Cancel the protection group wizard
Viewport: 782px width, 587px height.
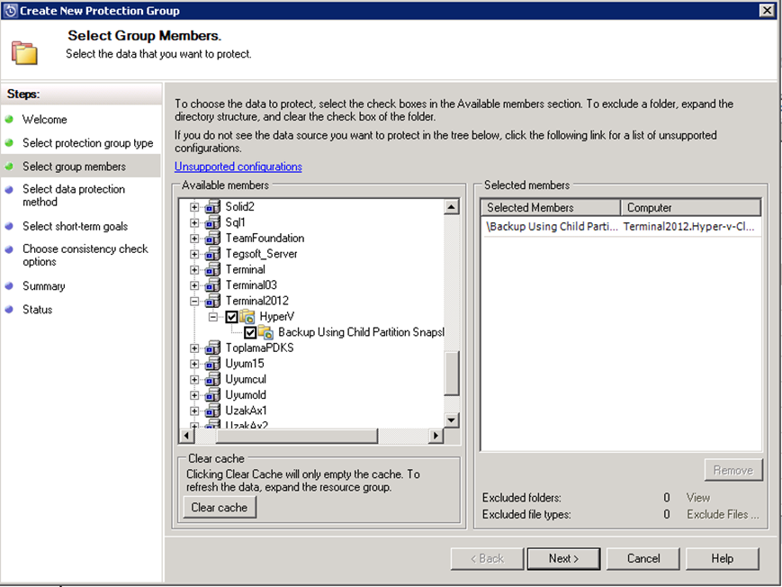pos(643,558)
